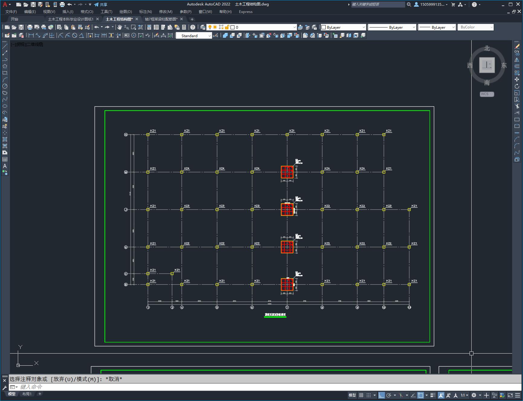Click the Undo arrow in standard toolbar
Image resolution: width=523 pixels, height=401 pixels.
[x=97, y=27]
